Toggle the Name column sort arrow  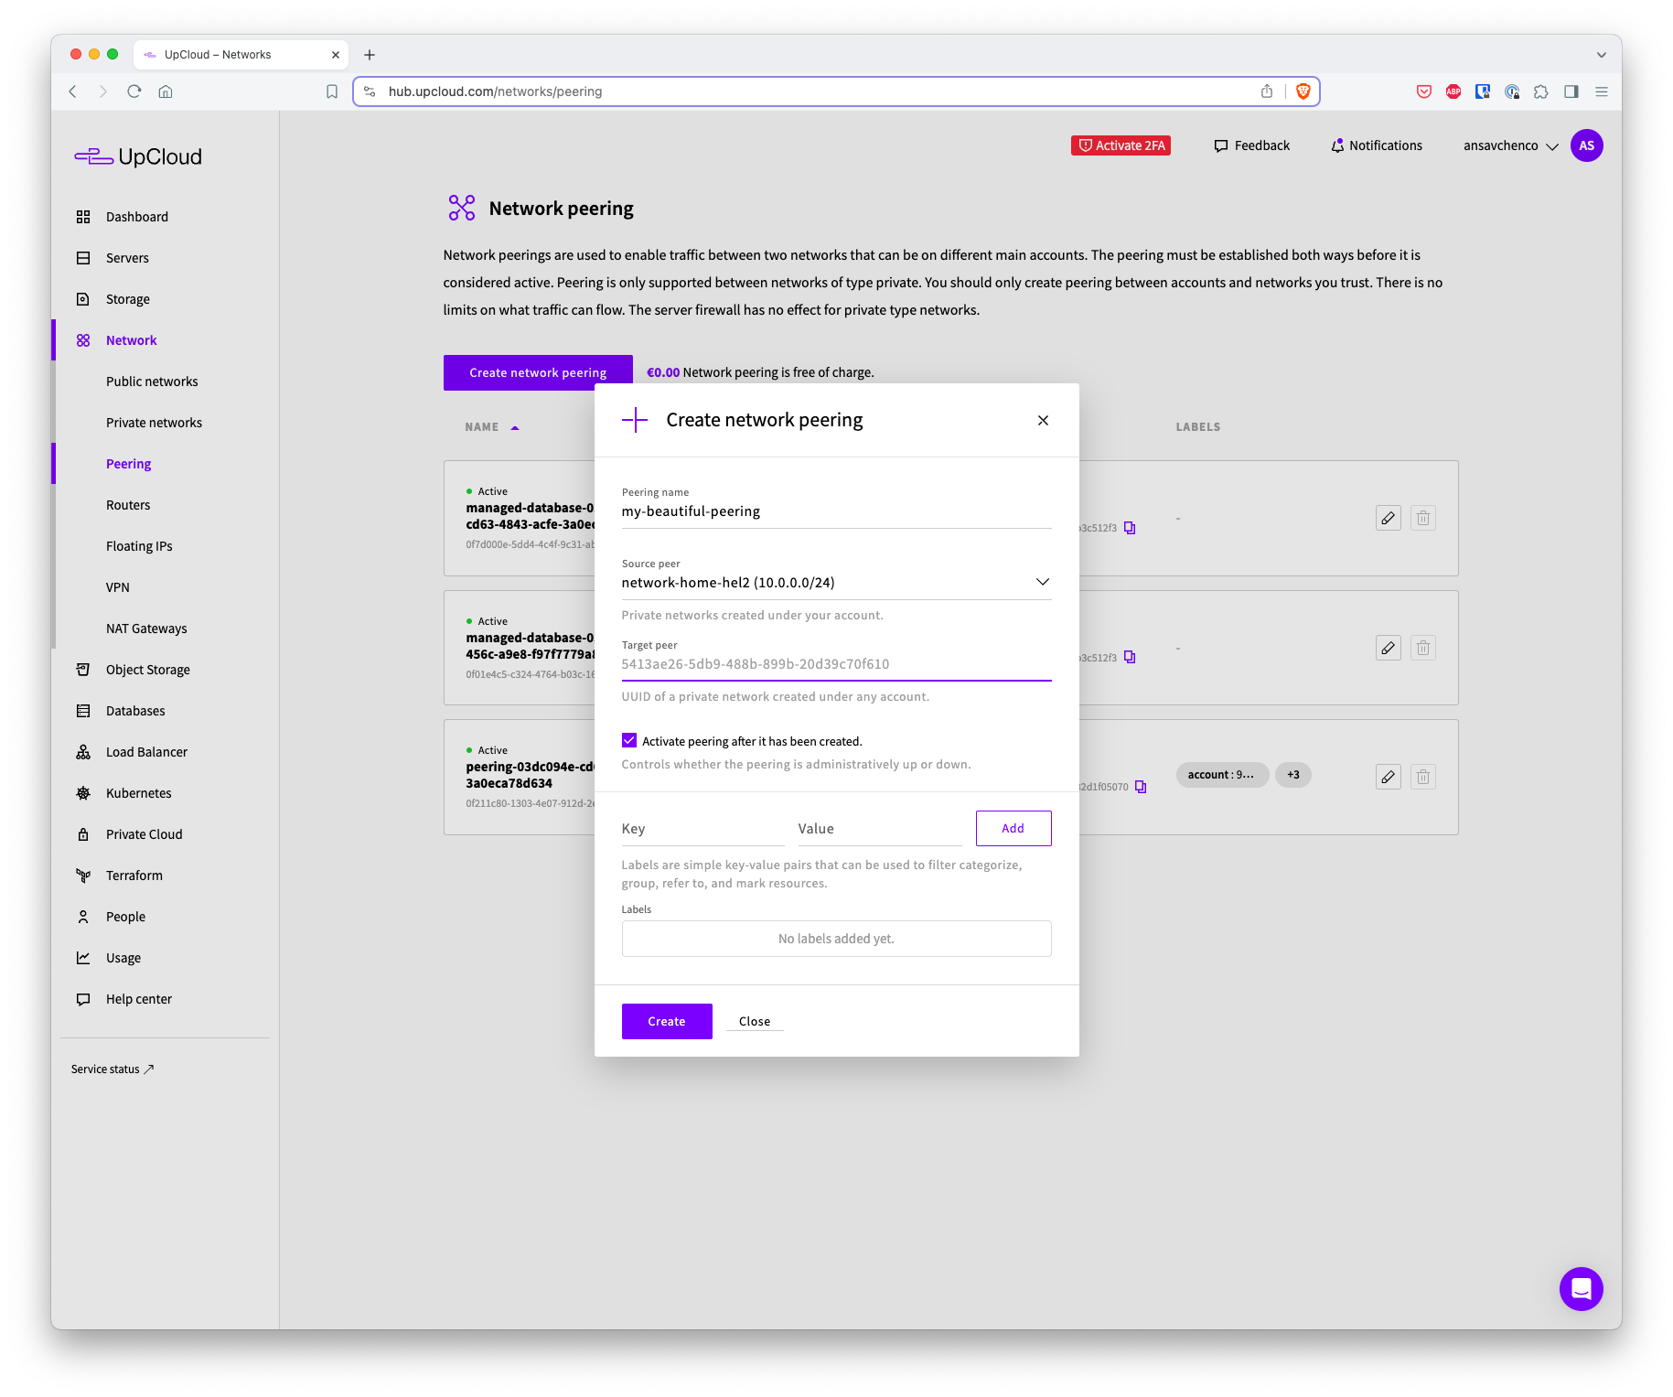coord(514,426)
